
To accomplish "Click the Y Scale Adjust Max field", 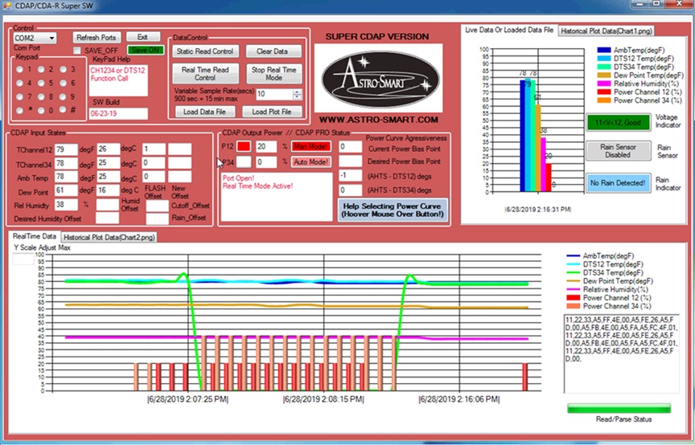I will point(23,259).
